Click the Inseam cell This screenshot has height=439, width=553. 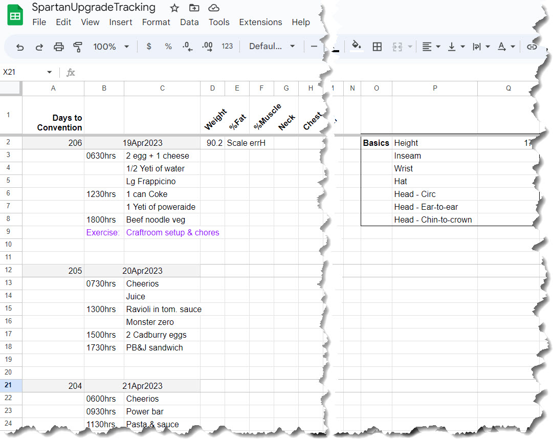[435, 156]
